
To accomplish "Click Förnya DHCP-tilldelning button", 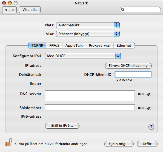I will point(128,66).
